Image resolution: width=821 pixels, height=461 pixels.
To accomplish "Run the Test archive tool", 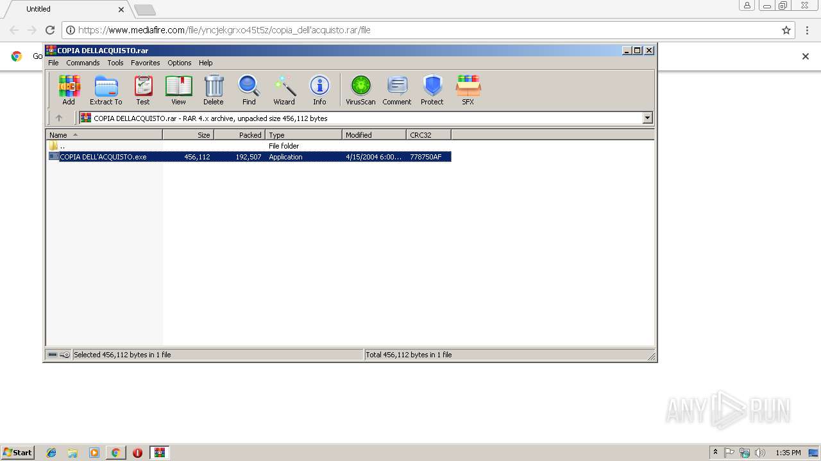I will point(143,90).
